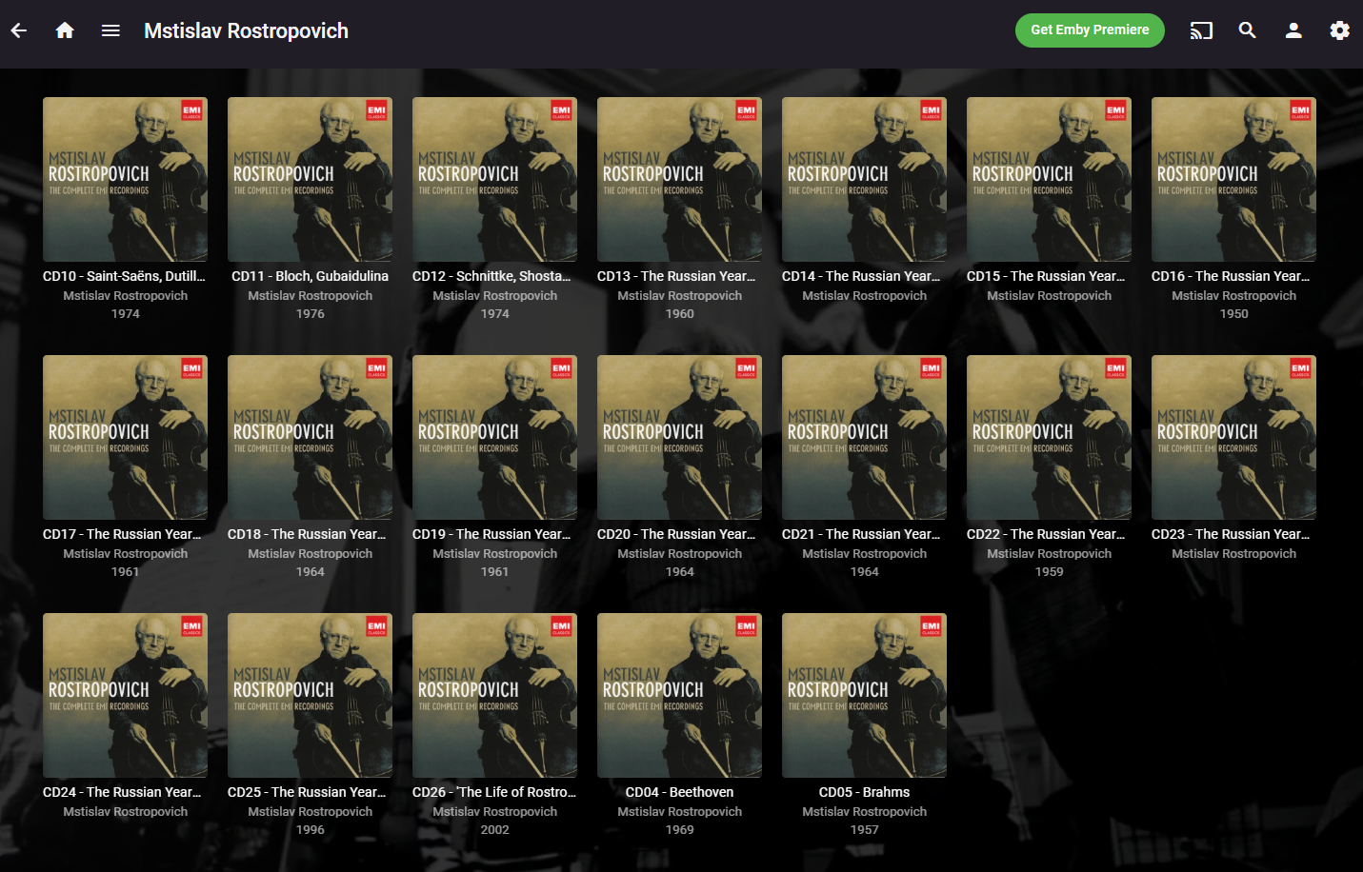The height and width of the screenshot is (872, 1363).
Task: Click Mstislav Rostropovich artist under CD26
Action: coord(494,812)
